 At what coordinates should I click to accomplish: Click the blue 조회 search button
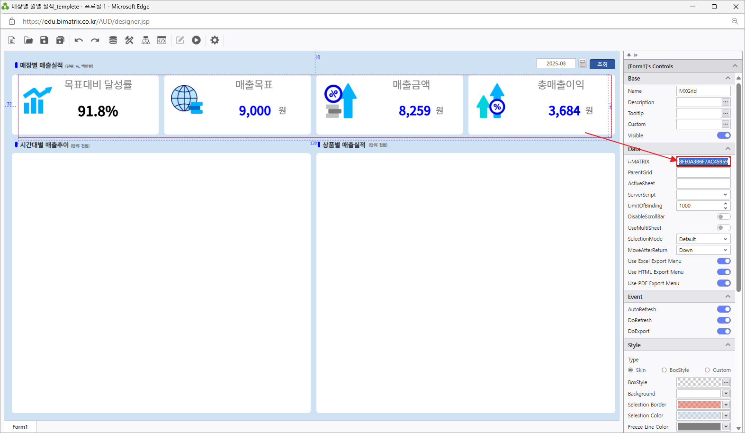point(602,64)
